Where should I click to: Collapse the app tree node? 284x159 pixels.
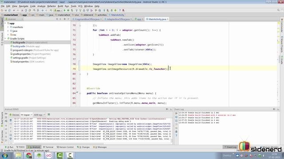5,23
